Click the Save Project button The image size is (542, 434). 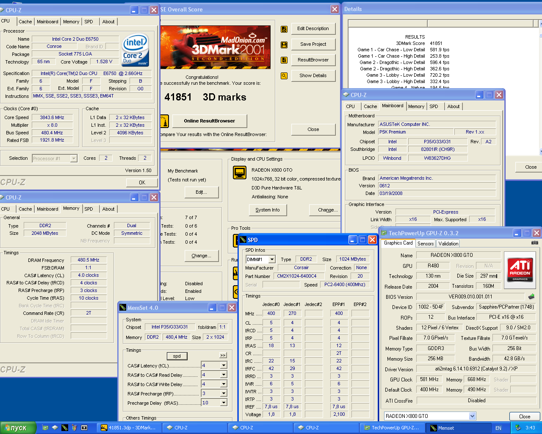(x=313, y=45)
